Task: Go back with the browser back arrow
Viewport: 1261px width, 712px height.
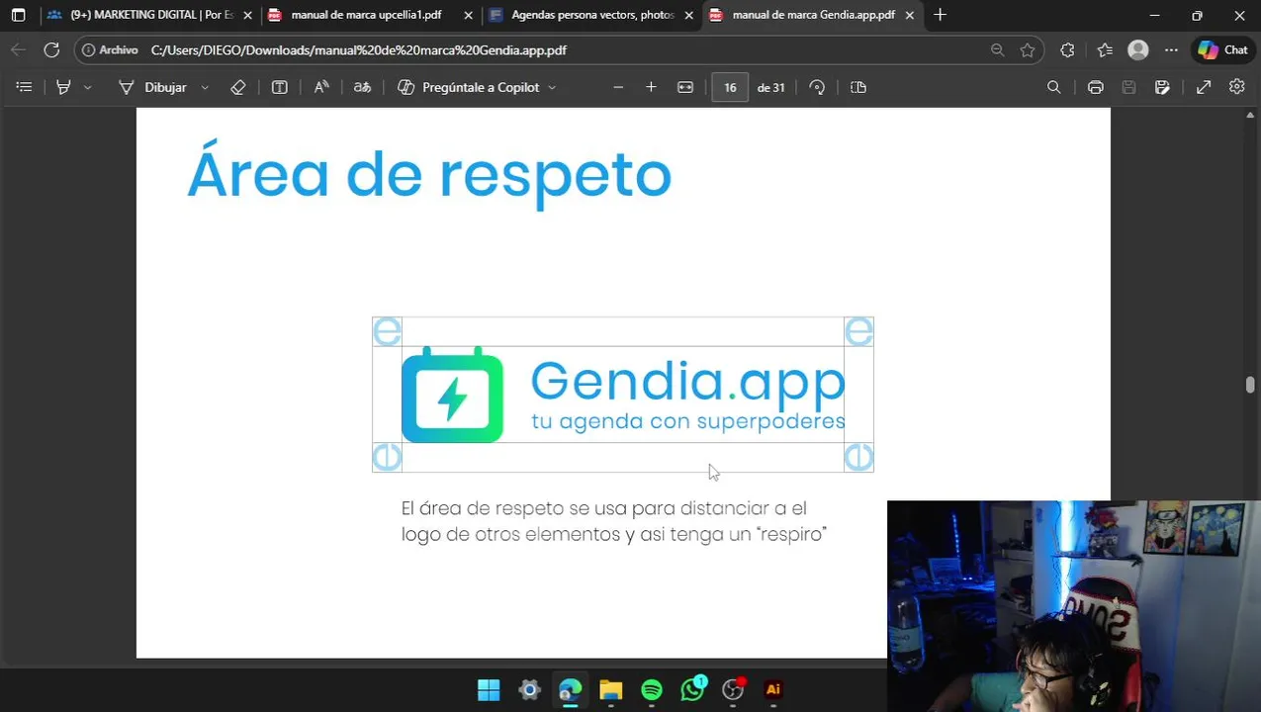Action: (18, 49)
